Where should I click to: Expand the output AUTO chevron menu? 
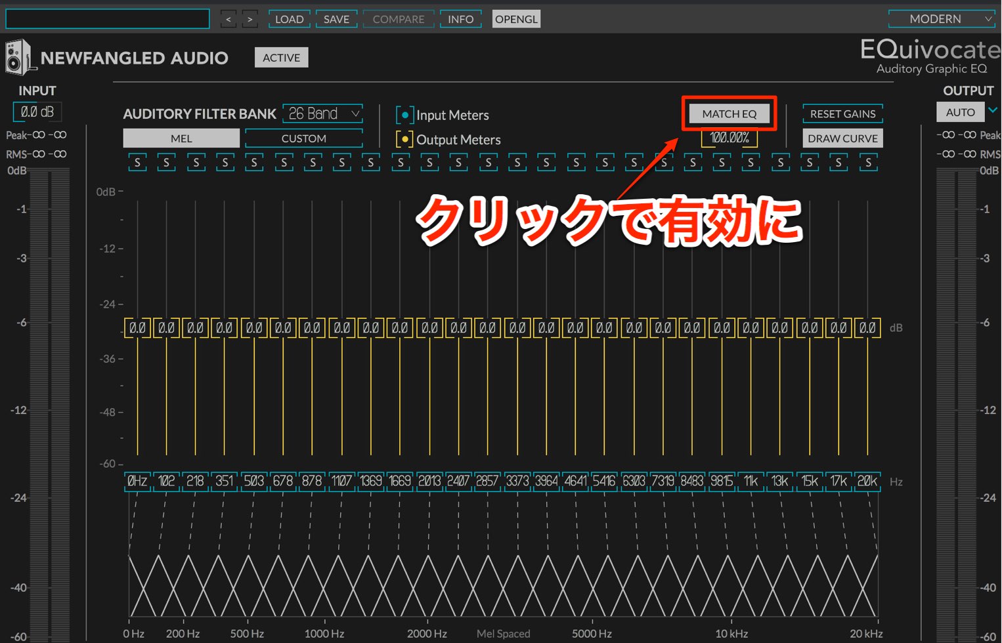[x=992, y=110]
